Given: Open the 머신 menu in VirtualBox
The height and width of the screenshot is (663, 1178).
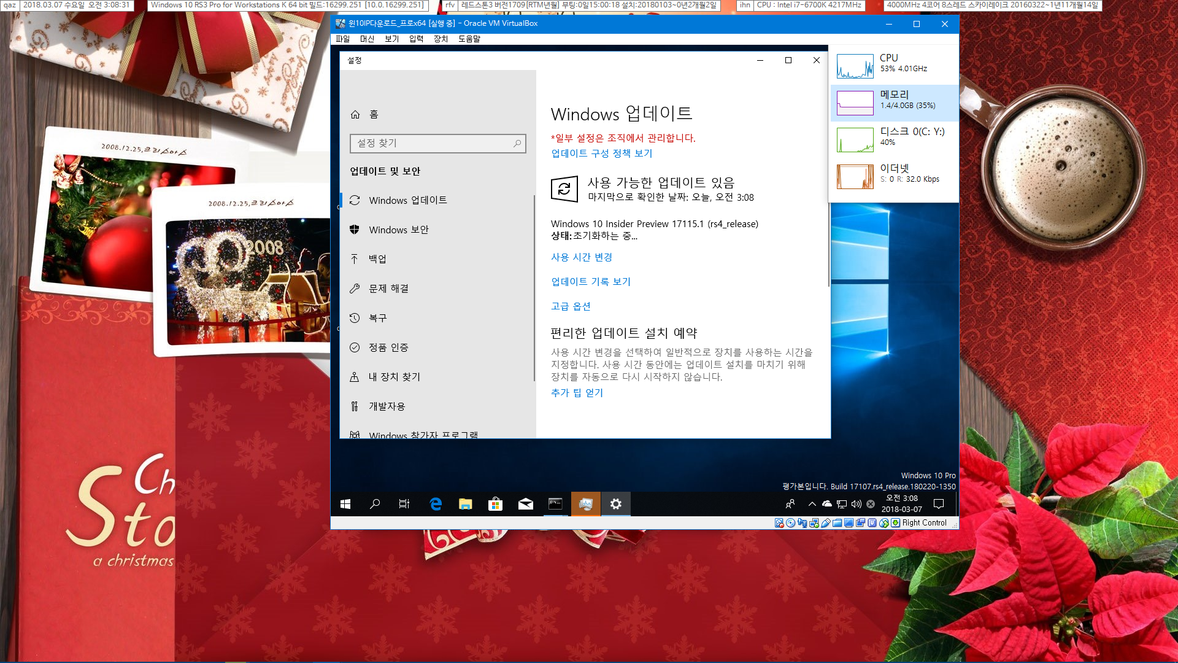Looking at the screenshot, I should coord(367,39).
